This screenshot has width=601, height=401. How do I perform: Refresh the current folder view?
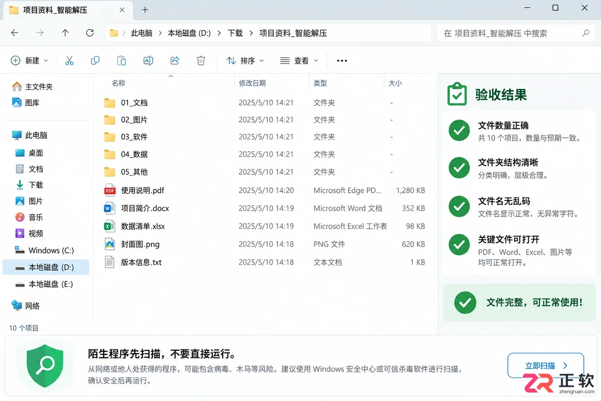coord(90,33)
